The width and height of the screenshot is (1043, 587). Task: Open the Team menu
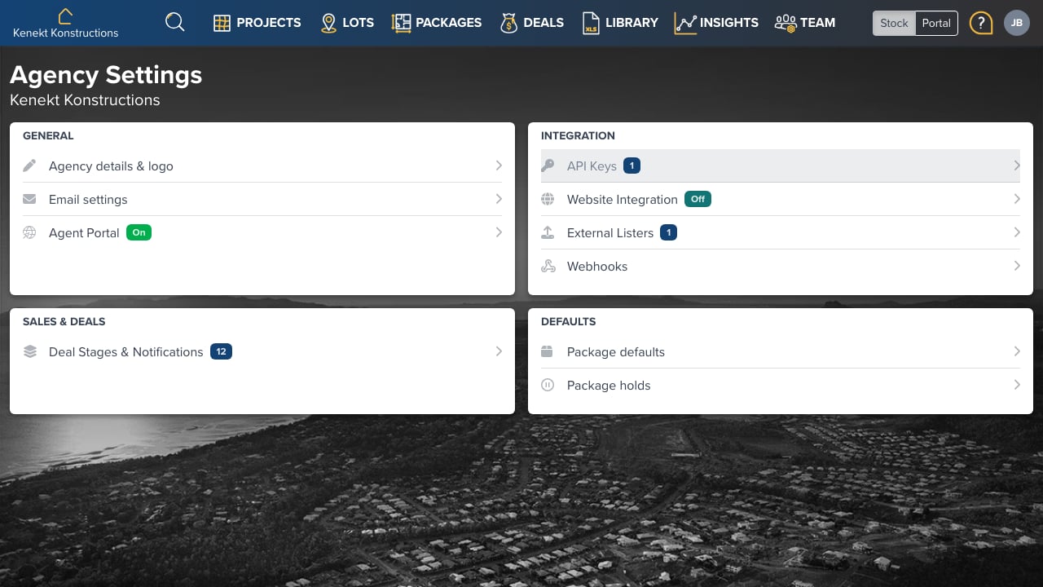805,23
